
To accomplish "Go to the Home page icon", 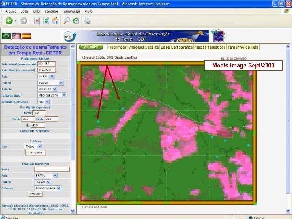I will click(55, 21).
